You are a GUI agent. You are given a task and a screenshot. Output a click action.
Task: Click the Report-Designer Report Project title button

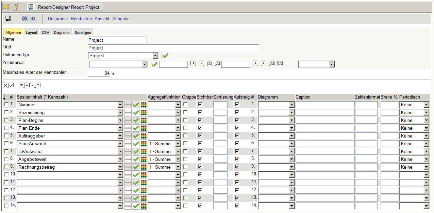pos(65,7)
